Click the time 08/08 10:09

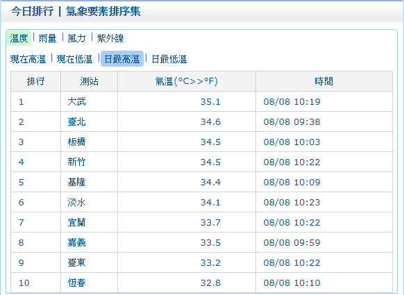292,183
